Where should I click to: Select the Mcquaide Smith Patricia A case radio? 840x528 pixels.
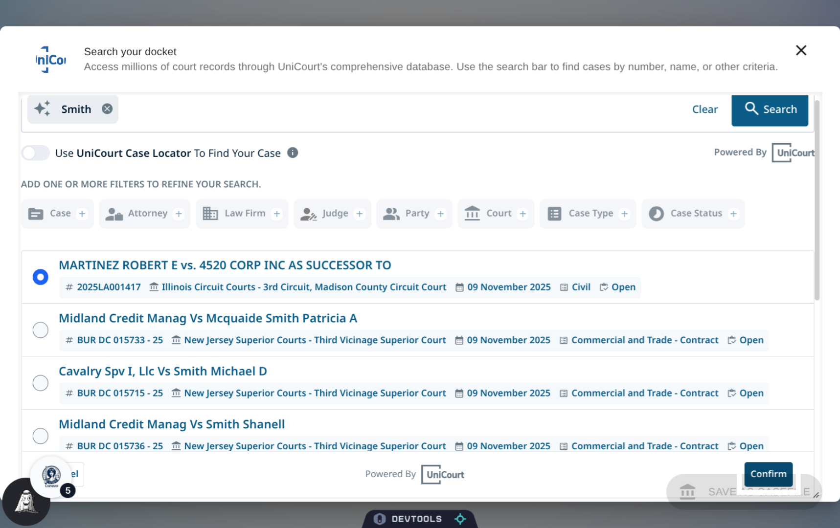41,330
